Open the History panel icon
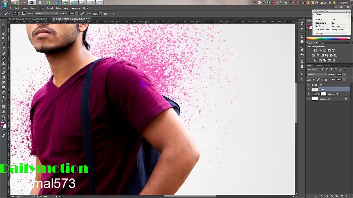353x198 pixels. (302, 24)
